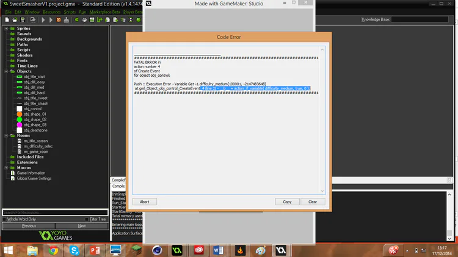458x257 pixels.
Task: Open the Resources menu
Action: [52, 12]
